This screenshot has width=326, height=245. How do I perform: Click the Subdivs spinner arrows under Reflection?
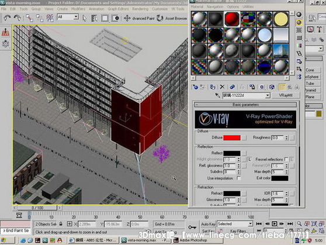click(238, 172)
